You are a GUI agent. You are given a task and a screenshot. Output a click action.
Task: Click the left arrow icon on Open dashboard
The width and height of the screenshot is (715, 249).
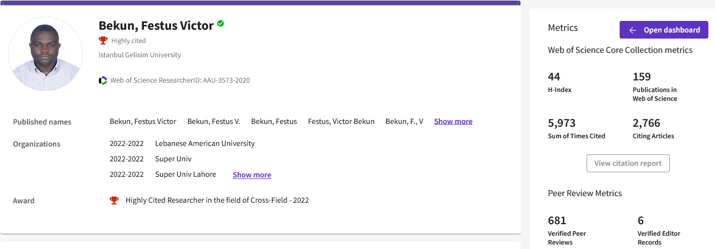click(x=632, y=30)
